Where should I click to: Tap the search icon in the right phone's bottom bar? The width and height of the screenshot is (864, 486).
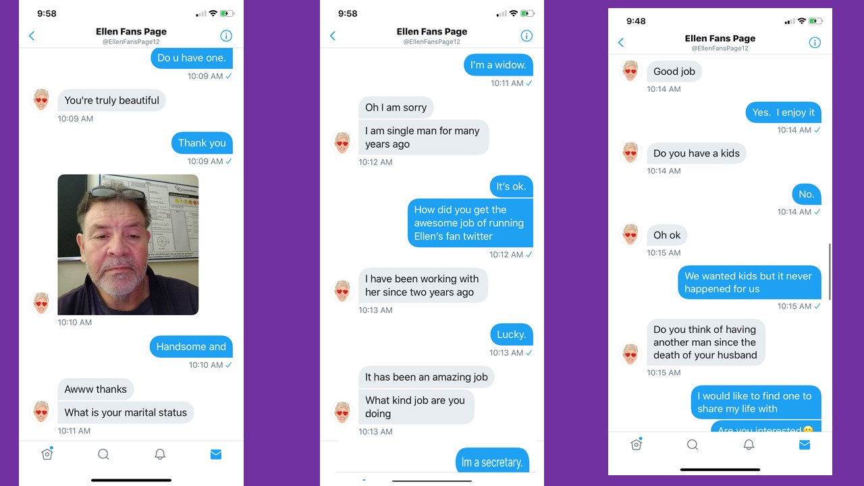pos(693,445)
